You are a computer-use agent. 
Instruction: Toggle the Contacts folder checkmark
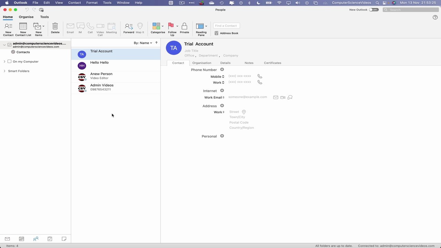[13, 52]
